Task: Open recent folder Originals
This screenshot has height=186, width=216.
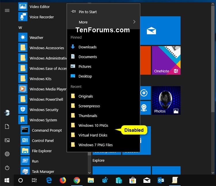Action: (x=103, y=96)
